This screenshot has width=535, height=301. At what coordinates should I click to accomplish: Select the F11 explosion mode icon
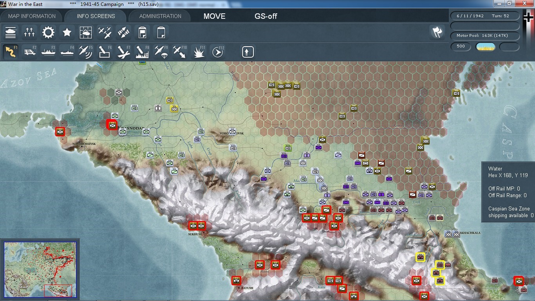[199, 52]
